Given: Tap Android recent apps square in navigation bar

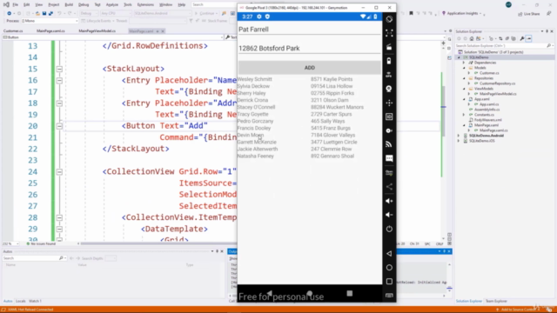Looking at the screenshot, I should tap(350, 293).
